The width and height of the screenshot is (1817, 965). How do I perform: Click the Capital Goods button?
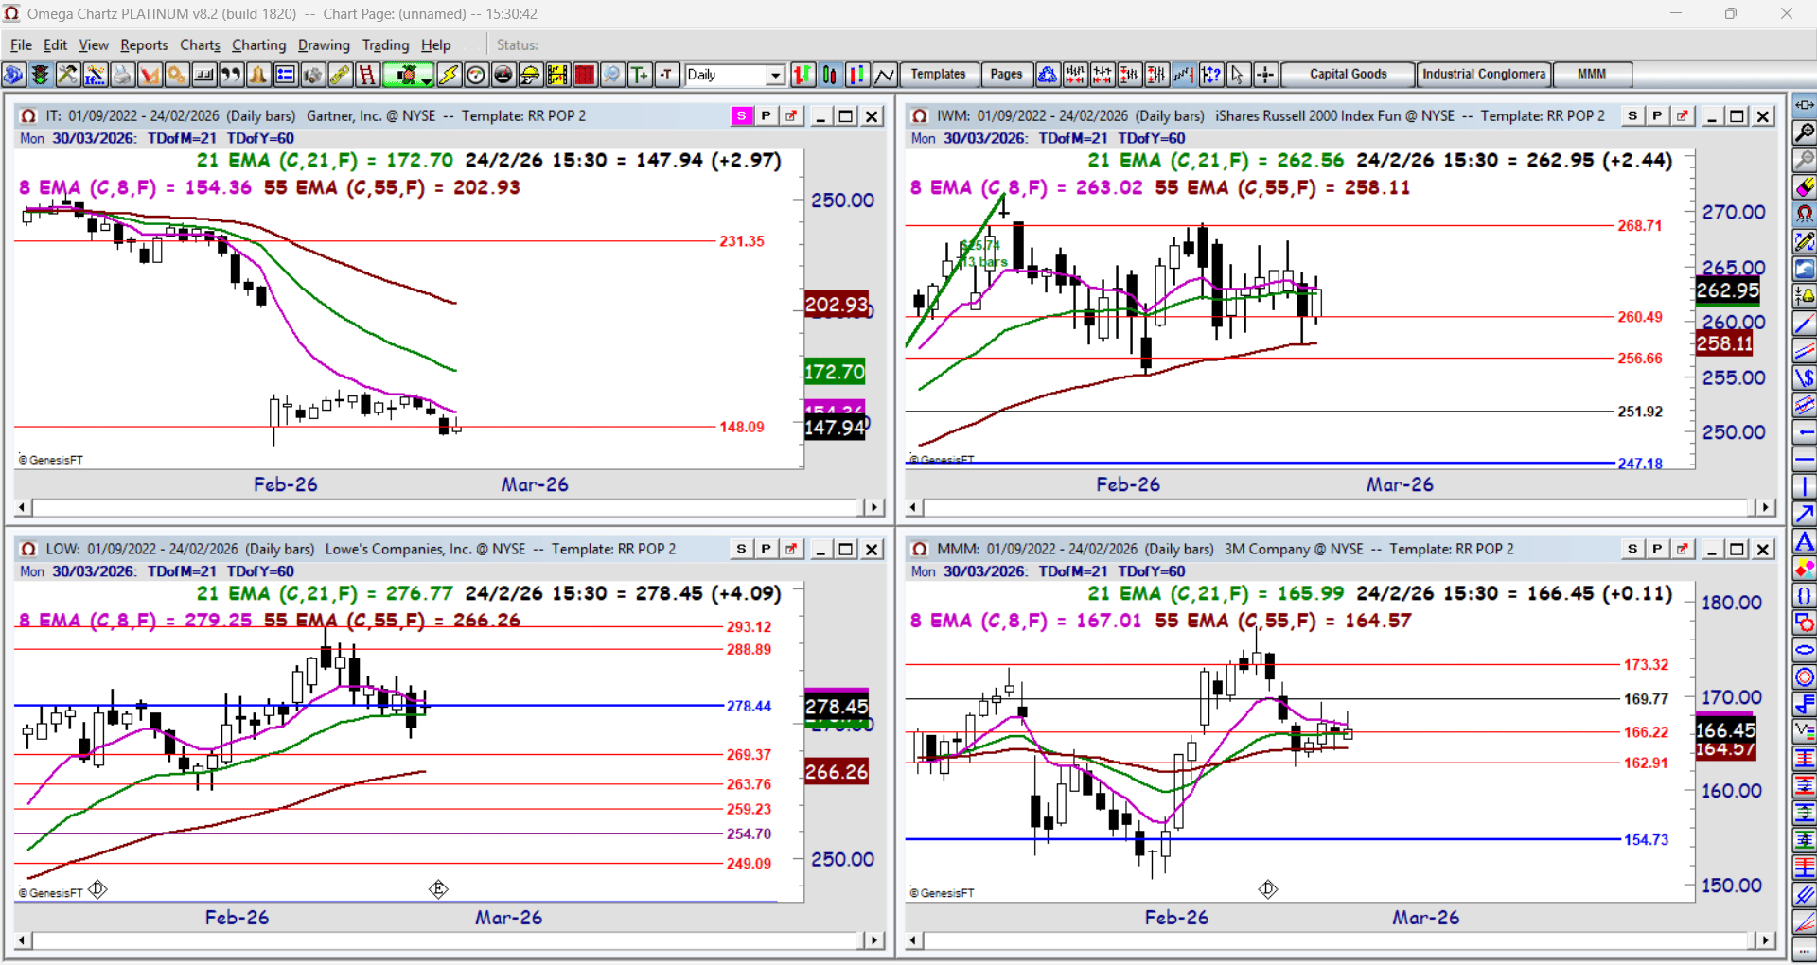(x=1349, y=75)
